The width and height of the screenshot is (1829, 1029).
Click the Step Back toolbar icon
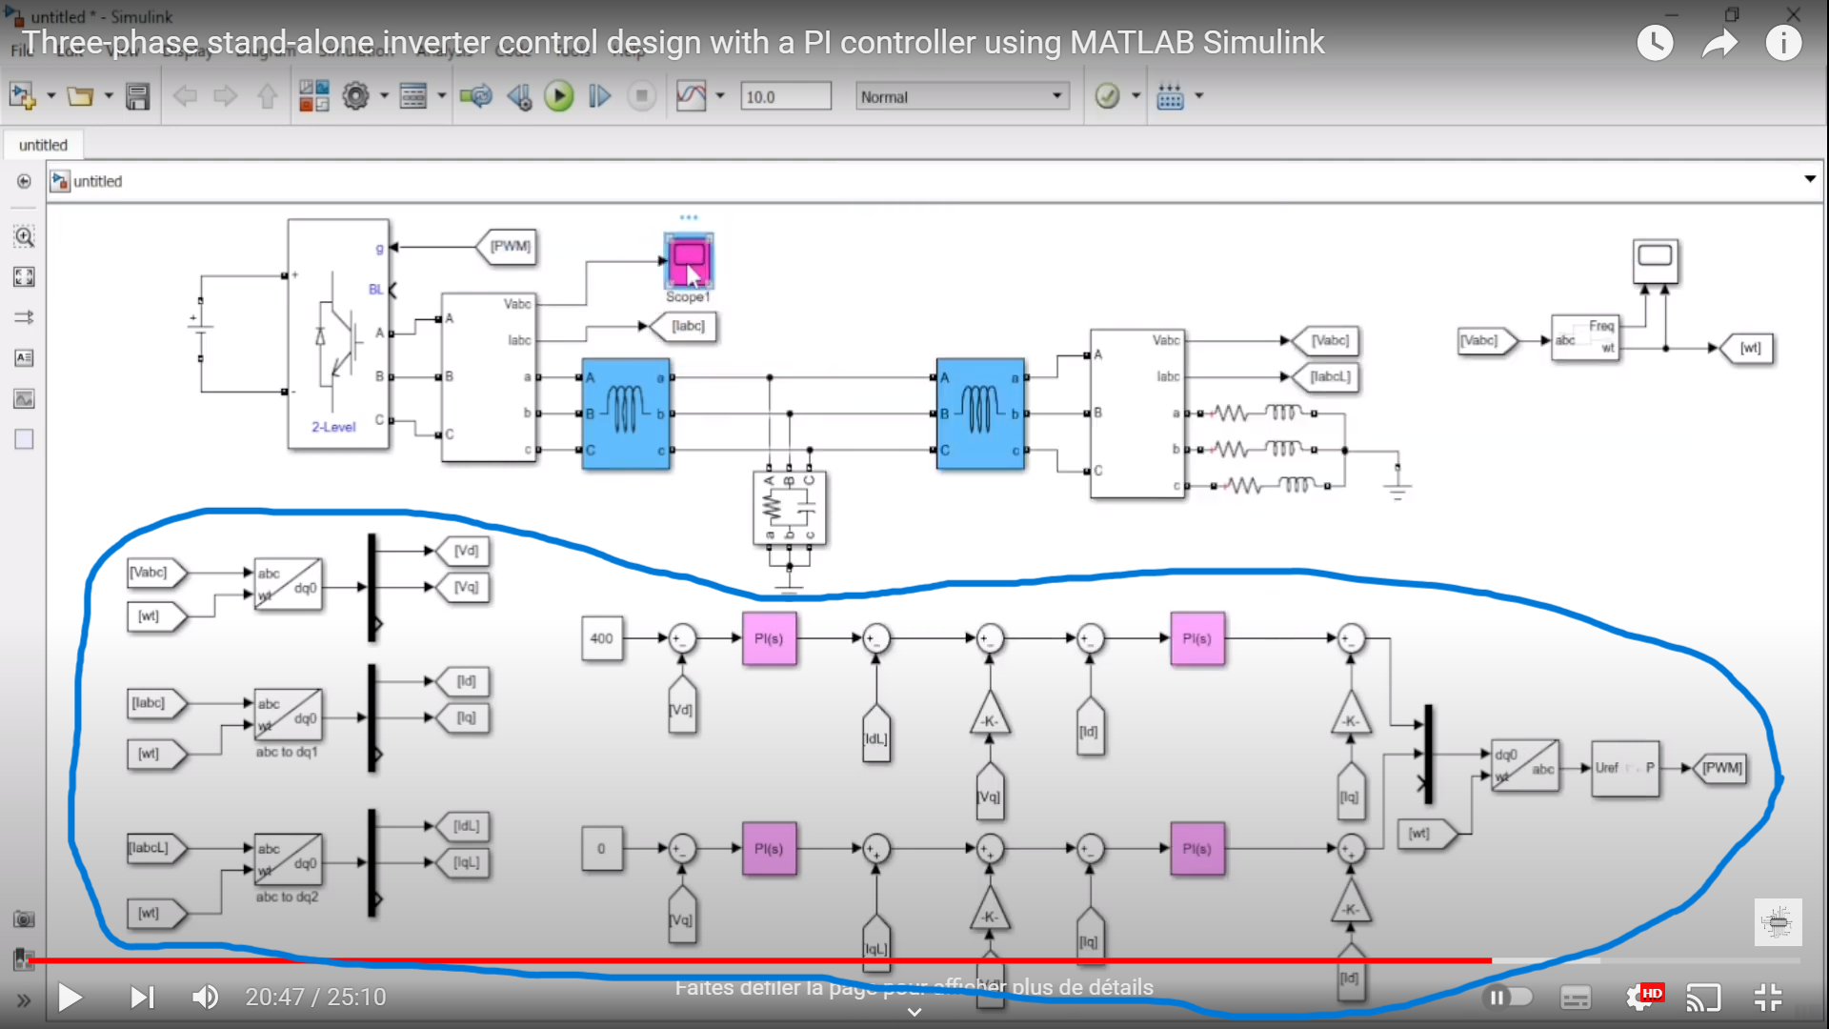pyautogui.click(x=519, y=96)
